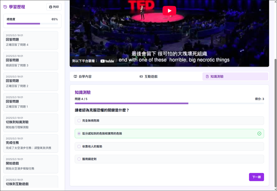Screen dimensions: 277x191
Task: Open history entry 完成任務
Action: tap(31, 143)
